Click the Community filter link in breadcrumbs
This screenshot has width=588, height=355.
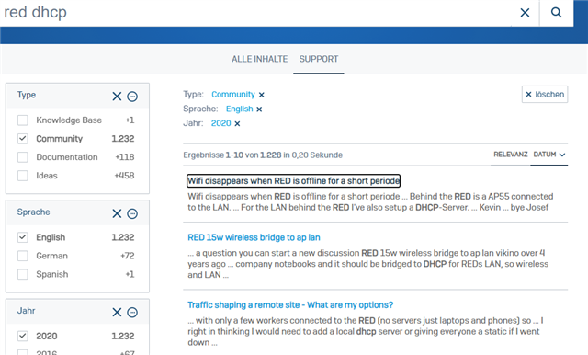232,95
